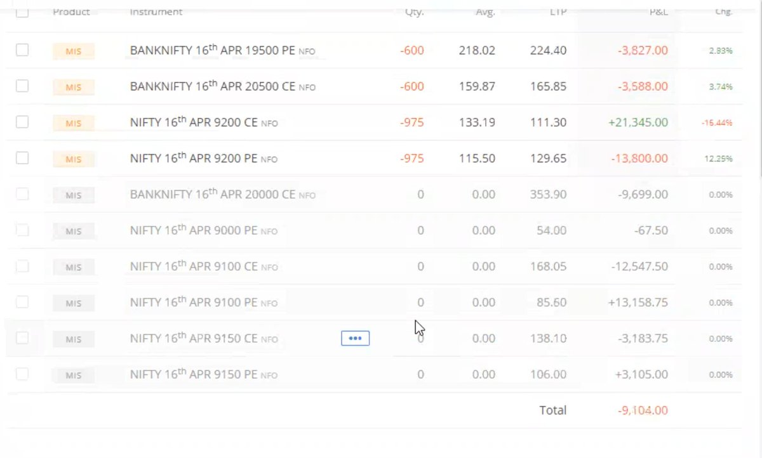The image size is (762, 458).
Task: Click the P&L value -9,699.00
Action: coord(643,195)
